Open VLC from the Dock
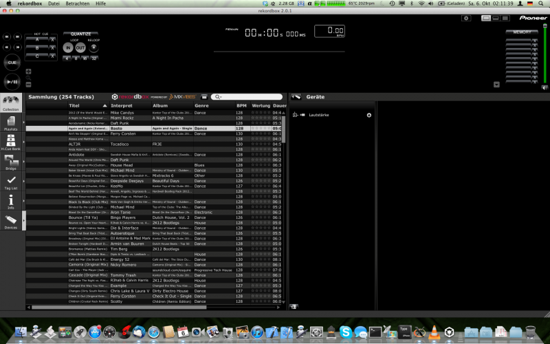 [434, 332]
